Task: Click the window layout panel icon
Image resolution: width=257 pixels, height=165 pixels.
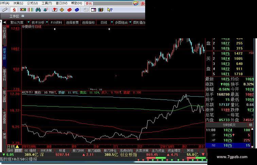Action: click(x=93, y=10)
